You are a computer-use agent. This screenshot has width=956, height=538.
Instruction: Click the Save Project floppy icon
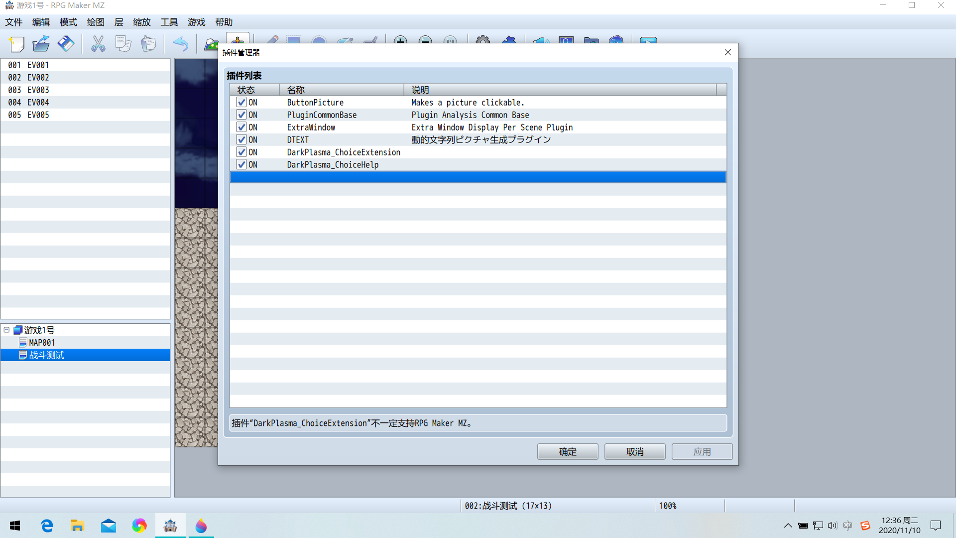66,44
